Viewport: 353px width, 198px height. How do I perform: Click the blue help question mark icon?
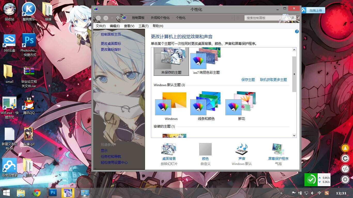coord(297,31)
